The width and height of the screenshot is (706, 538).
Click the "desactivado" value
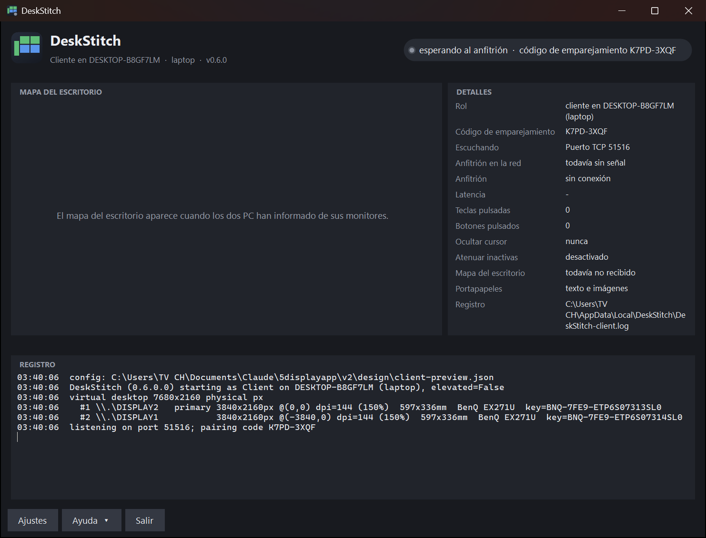pyautogui.click(x=587, y=257)
